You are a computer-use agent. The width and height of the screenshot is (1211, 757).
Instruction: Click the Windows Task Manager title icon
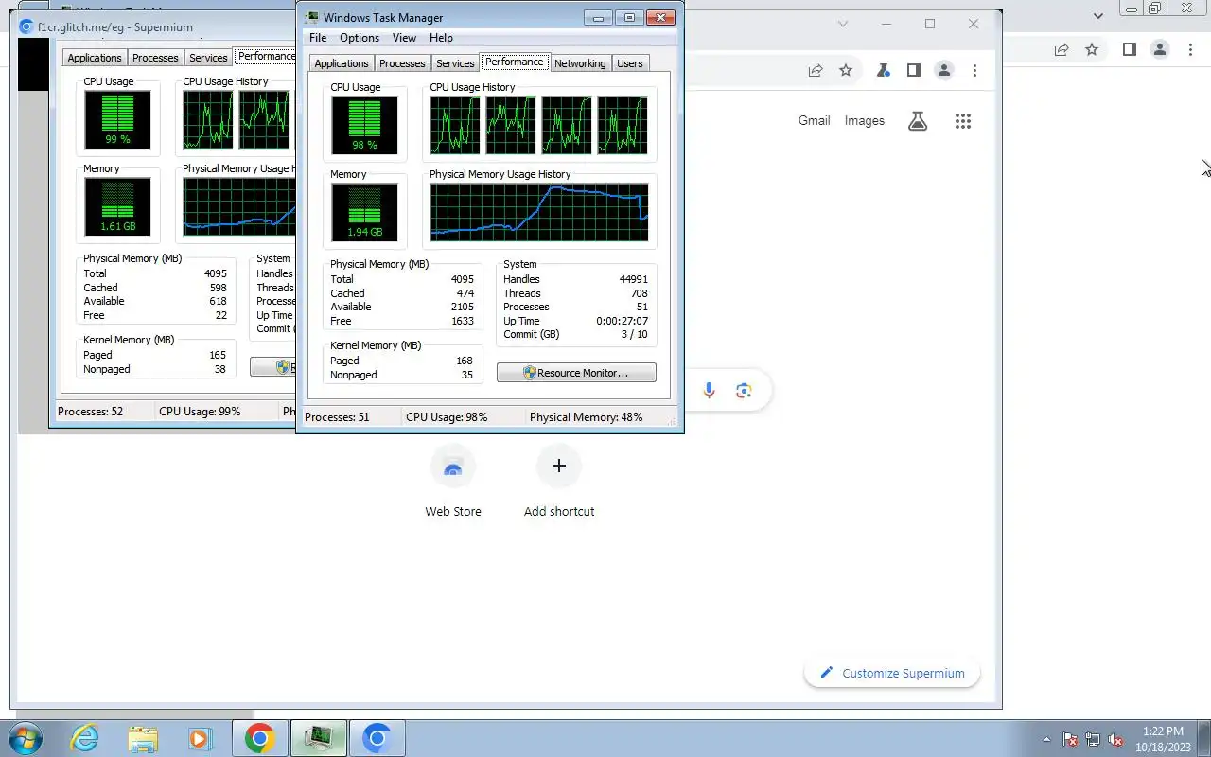[x=313, y=17]
